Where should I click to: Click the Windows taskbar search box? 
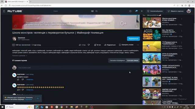(19, 107)
